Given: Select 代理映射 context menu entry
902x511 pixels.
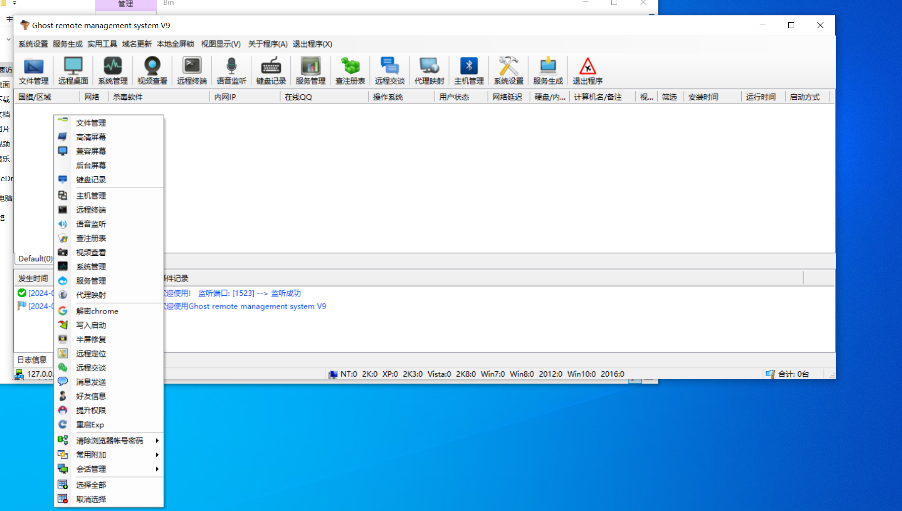Looking at the screenshot, I should point(109,295).
